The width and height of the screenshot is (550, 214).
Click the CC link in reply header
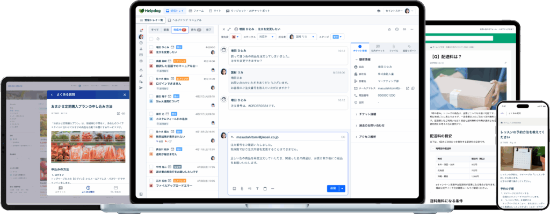click(343, 137)
